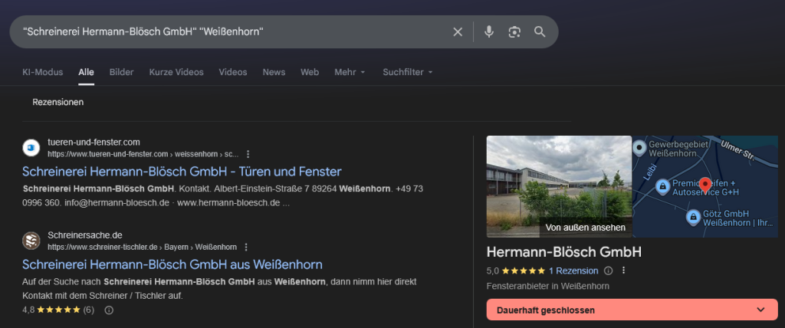This screenshot has height=328, width=785.
Task: Click red map pin marker
Action: pyautogui.click(x=706, y=185)
